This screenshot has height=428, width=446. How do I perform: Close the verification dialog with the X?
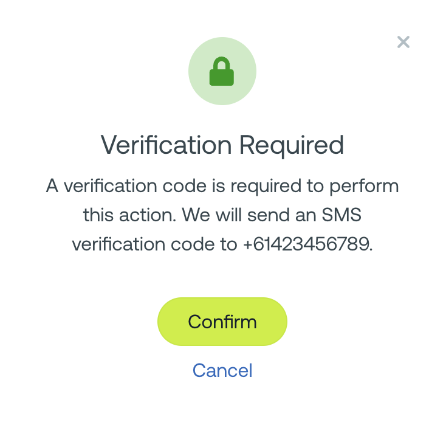coord(403,42)
